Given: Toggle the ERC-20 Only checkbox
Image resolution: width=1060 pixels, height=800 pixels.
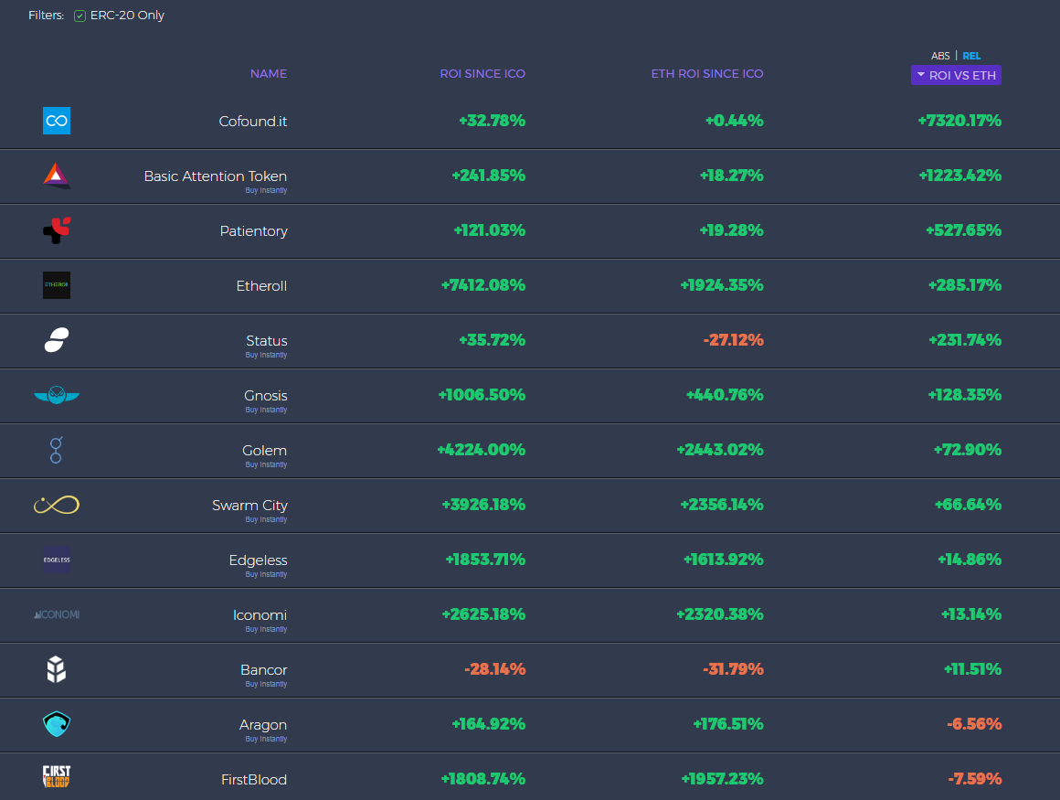Looking at the screenshot, I should [x=79, y=16].
